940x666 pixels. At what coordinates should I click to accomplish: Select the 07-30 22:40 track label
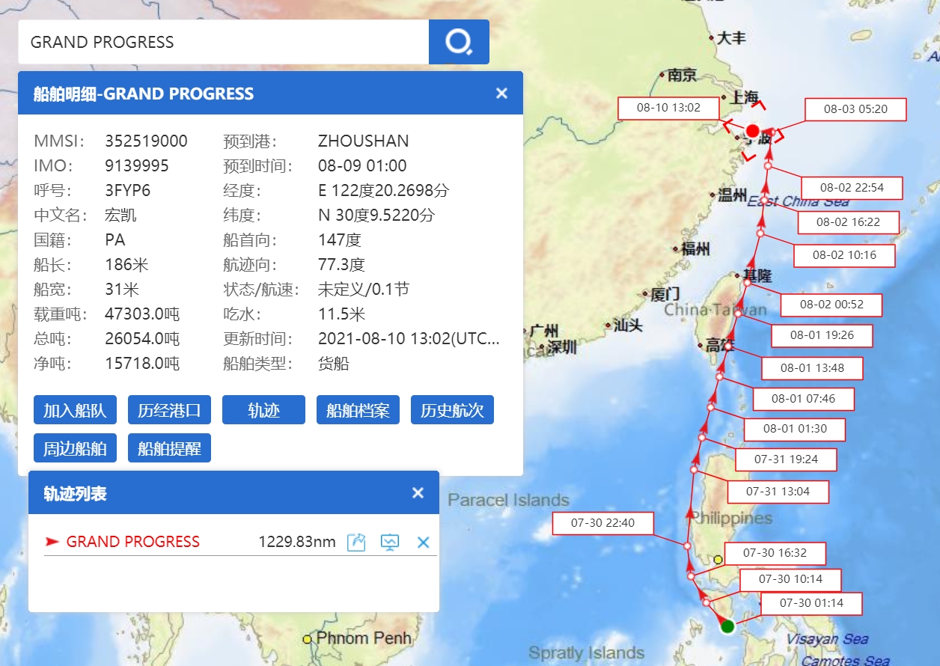click(x=602, y=523)
